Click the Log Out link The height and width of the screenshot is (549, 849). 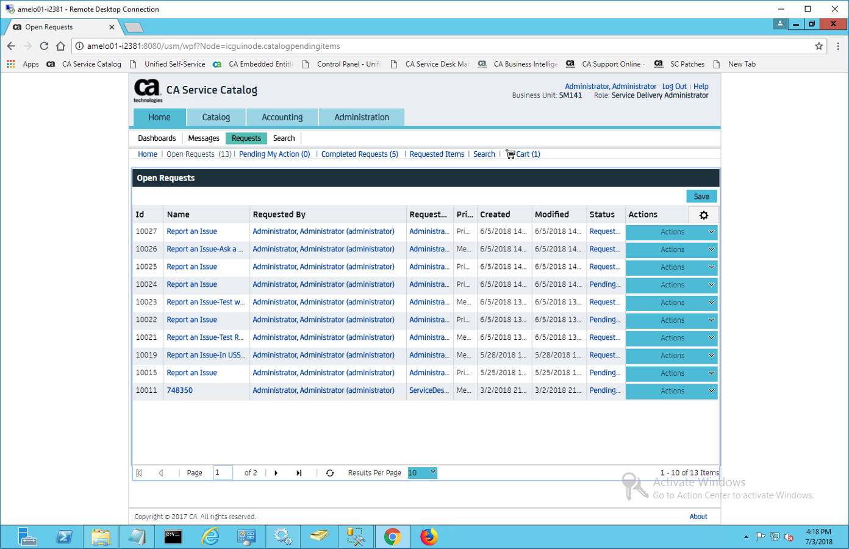point(674,87)
